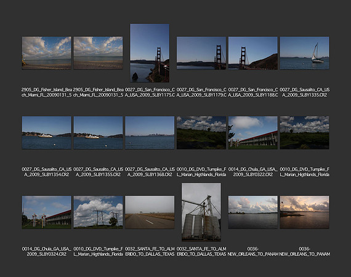Click the Sausalito SL8Y1368.CR2 filename
351x277 pixels.
click(150, 172)
